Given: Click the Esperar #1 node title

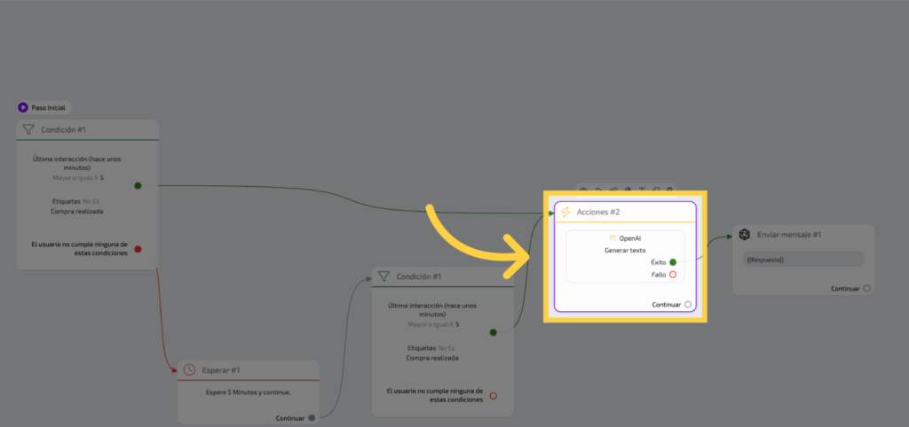Looking at the screenshot, I should click(222, 369).
